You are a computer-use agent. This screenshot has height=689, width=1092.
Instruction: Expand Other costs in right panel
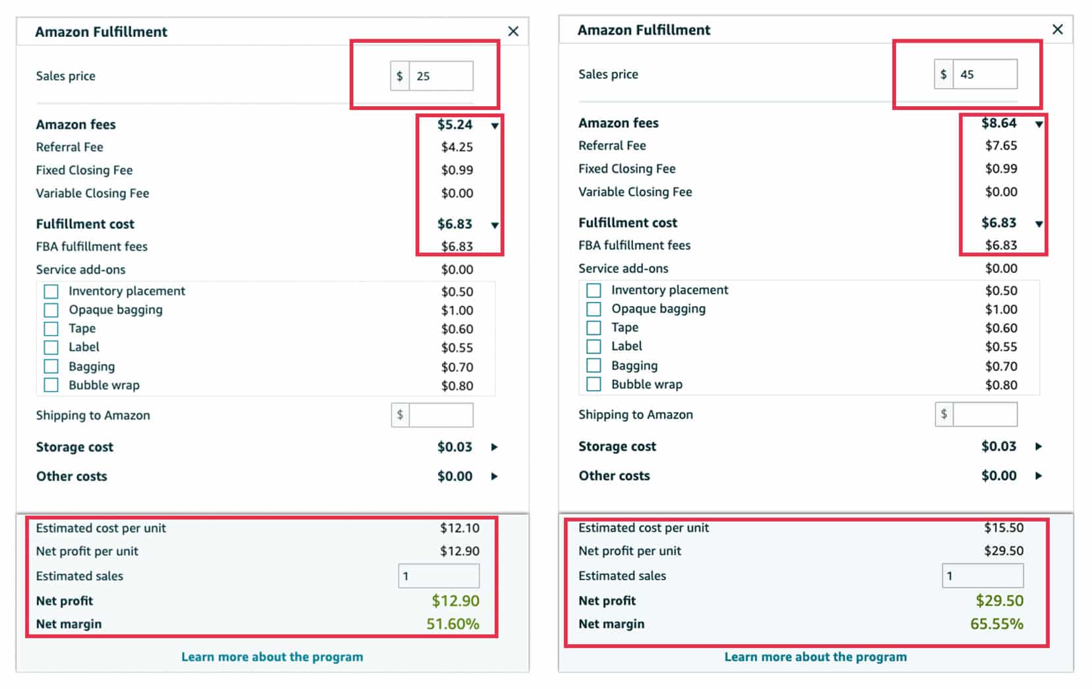[x=1039, y=475]
